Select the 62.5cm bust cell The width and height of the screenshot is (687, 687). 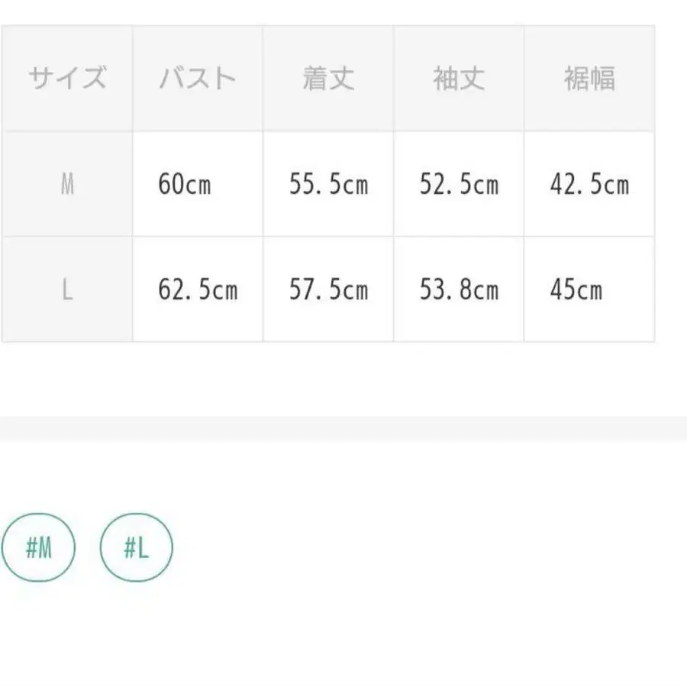point(198,290)
